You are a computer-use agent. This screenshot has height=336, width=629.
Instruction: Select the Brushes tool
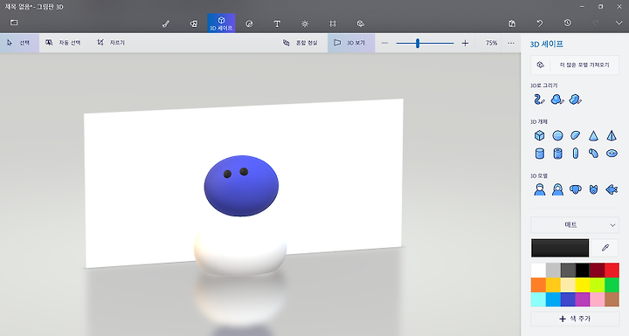pyautogui.click(x=166, y=24)
